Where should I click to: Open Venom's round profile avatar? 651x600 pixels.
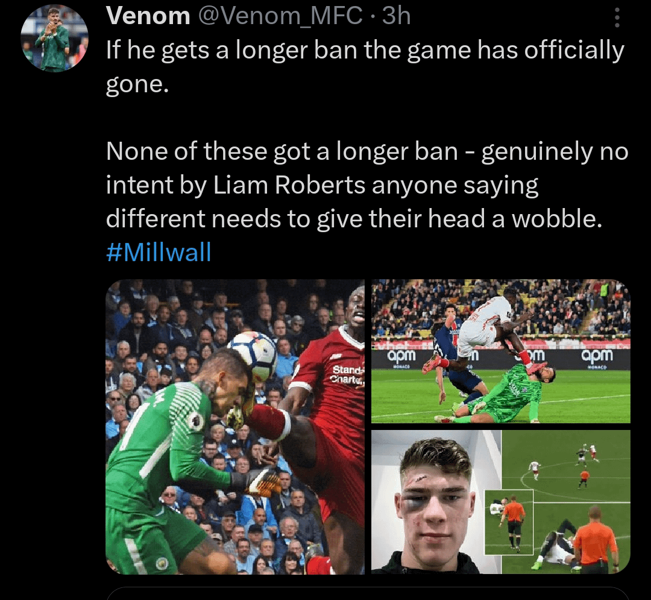[x=54, y=38]
